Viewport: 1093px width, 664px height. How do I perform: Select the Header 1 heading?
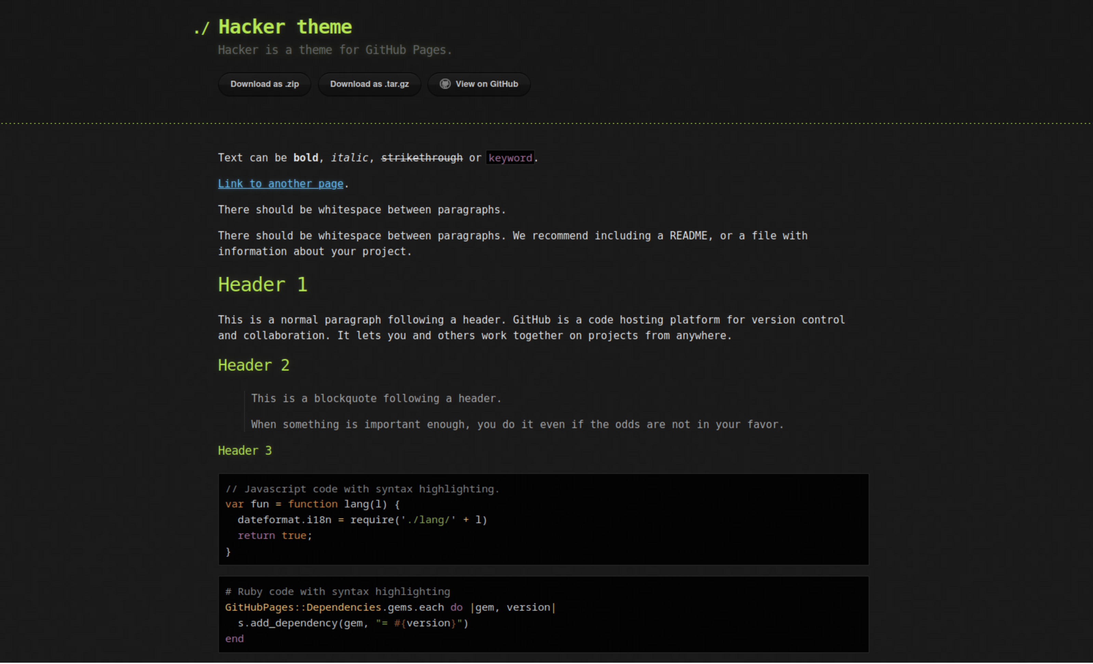click(x=263, y=284)
